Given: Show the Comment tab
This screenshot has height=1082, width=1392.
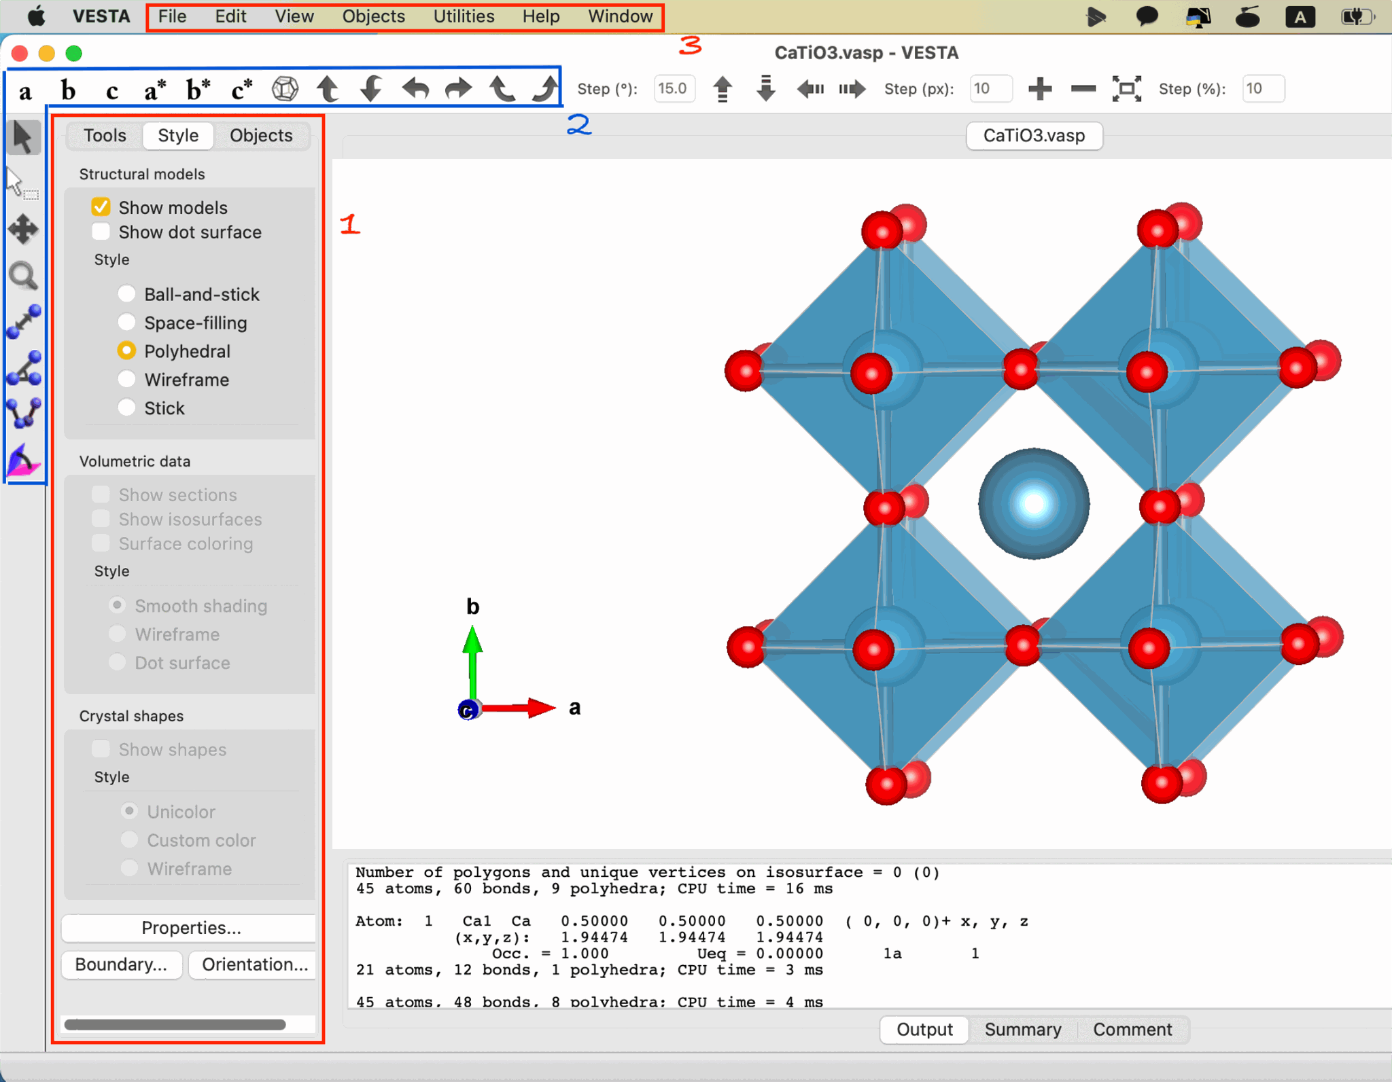Looking at the screenshot, I should [1132, 1030].
